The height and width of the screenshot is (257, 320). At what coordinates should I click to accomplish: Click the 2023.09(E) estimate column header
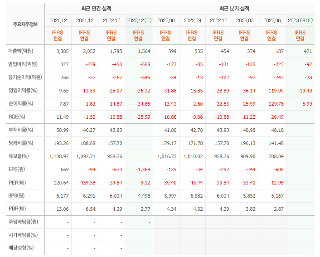tap(300, 20)
